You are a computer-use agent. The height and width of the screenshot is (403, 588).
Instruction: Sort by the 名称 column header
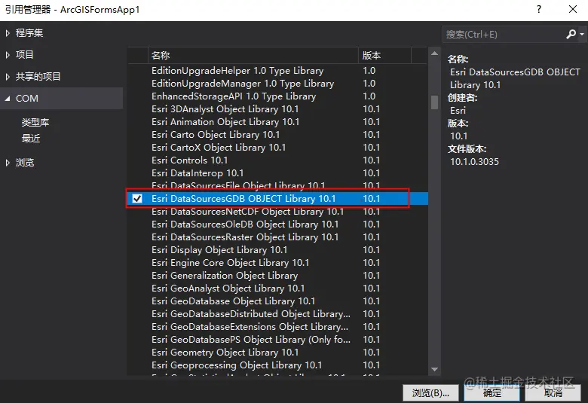pyautogui.click(x=253, y=56)
